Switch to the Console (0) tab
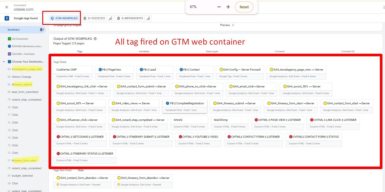Viewport: 385px width, 192px height. 348,51
